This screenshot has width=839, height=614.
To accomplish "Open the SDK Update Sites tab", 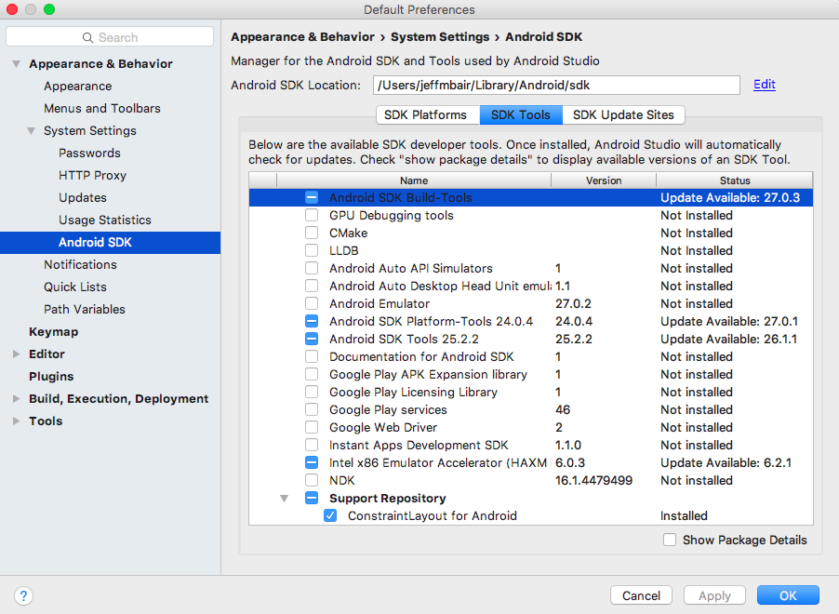I will [x=623, y=114].
